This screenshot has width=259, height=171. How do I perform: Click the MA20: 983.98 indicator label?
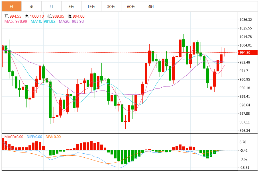click(x=71, y=21)
